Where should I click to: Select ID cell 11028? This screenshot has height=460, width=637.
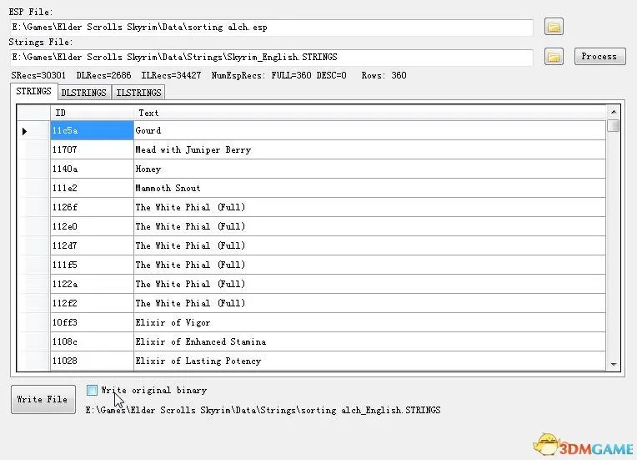coord(93,361)
